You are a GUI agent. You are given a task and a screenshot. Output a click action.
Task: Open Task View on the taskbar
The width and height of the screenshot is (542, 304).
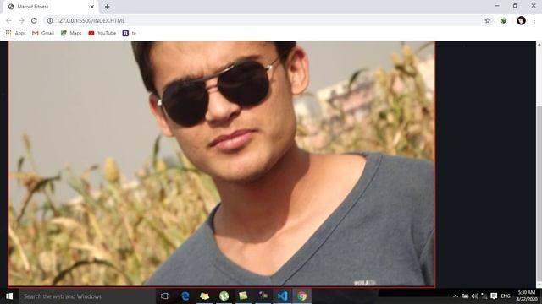point(165,296)
